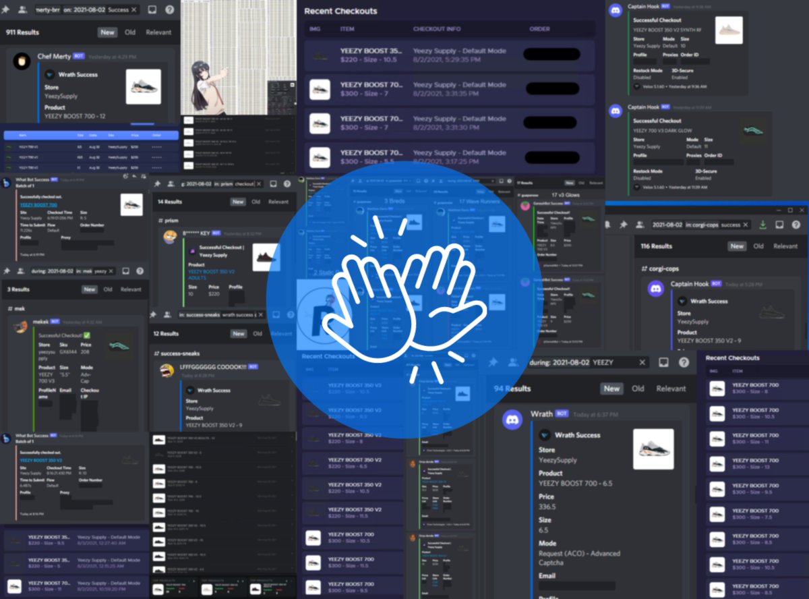Select the Relevant tab in 14 Results
Screen dimensions: 809x599
pyautogui.click(x=278, y=202)
